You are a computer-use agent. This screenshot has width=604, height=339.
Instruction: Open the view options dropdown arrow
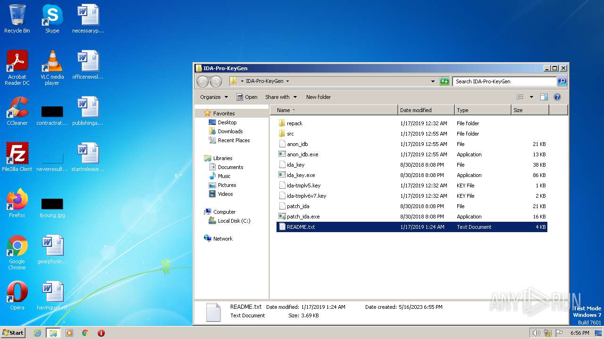click(x=531, y=97)
